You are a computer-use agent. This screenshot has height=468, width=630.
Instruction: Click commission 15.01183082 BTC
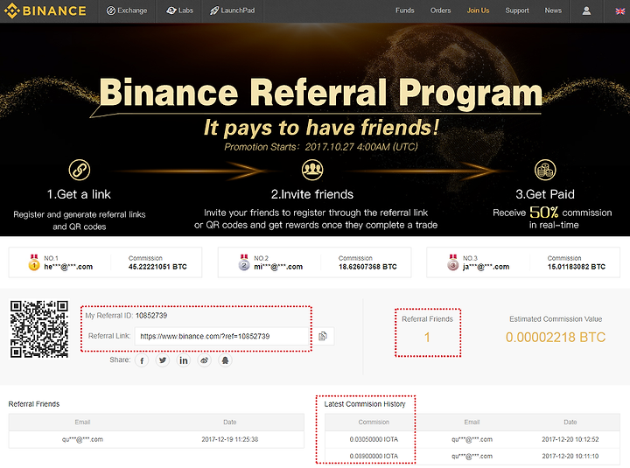[577, 267]
